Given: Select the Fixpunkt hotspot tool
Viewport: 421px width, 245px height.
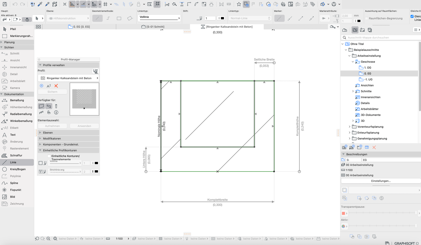Looking at the screenshot, I should [x=17, y=190].
